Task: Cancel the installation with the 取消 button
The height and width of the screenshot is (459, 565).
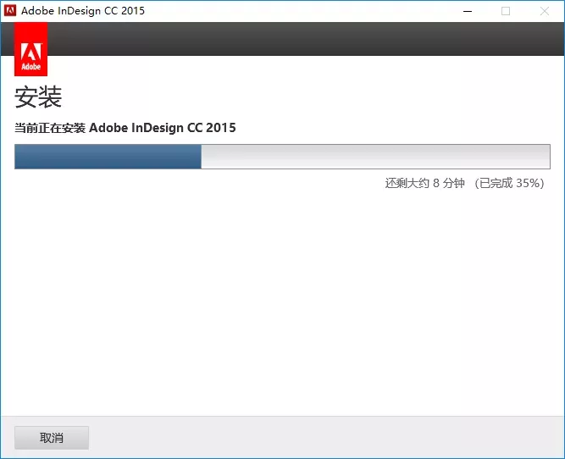Action: (x=52, y=438)
